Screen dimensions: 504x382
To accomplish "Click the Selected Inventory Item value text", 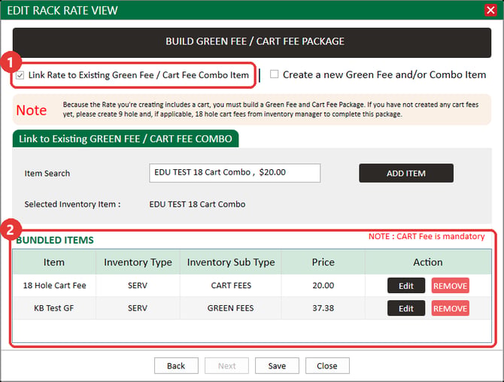I will pyautogui.click(x=197, y=205).
